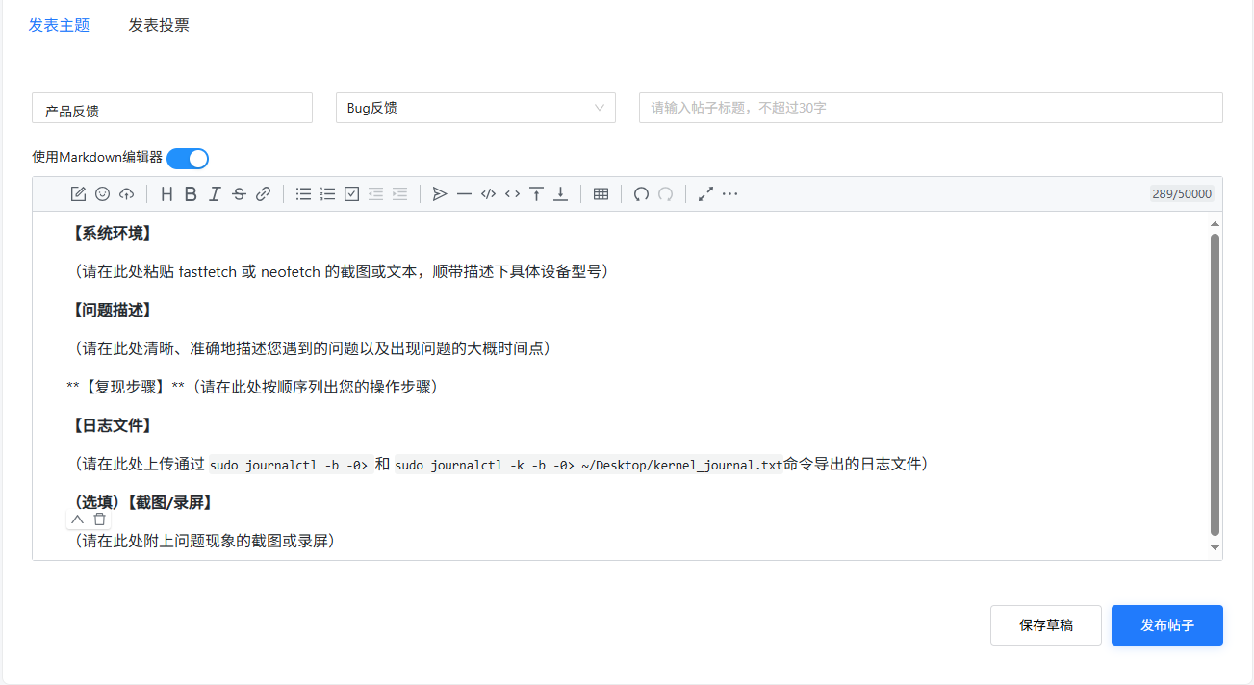
Task: Open the heading H dropdown
Action: click(x=166, y=194)
